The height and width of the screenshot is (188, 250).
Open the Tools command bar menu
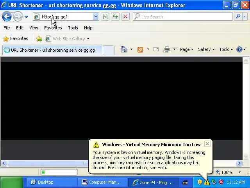pos(226,49)
